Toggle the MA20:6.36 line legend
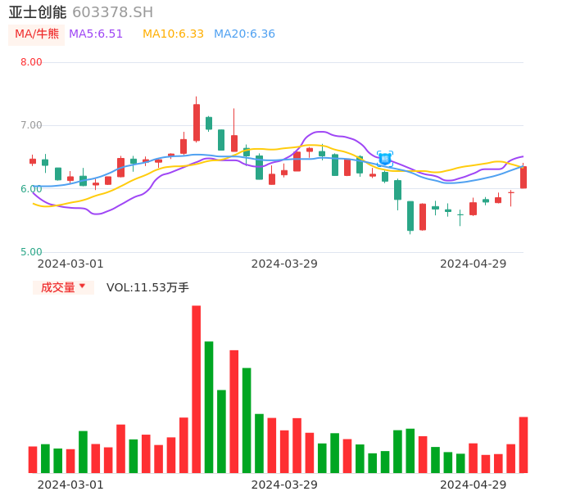Viewport: 562px width, 496px height. pos(244,34)
